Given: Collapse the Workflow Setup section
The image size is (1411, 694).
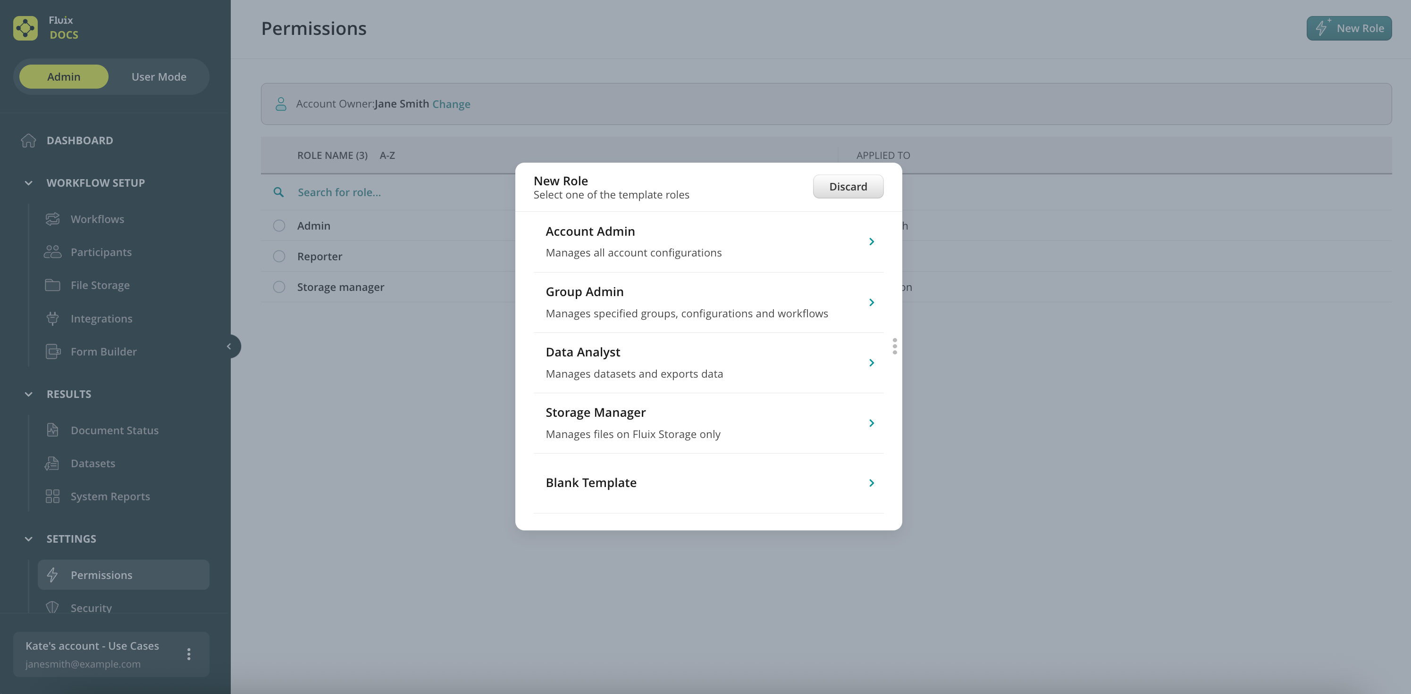Looking at the screenshot, I should coord(28,183).
